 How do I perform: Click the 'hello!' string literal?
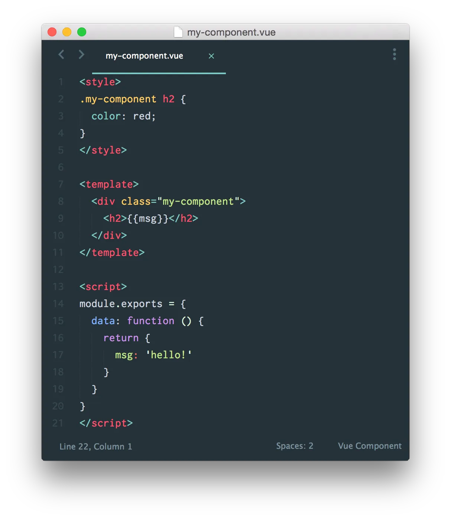169,355
